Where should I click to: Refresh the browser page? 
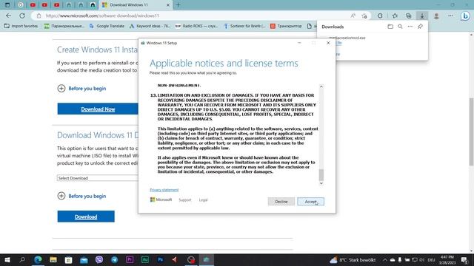coord(22,16)
